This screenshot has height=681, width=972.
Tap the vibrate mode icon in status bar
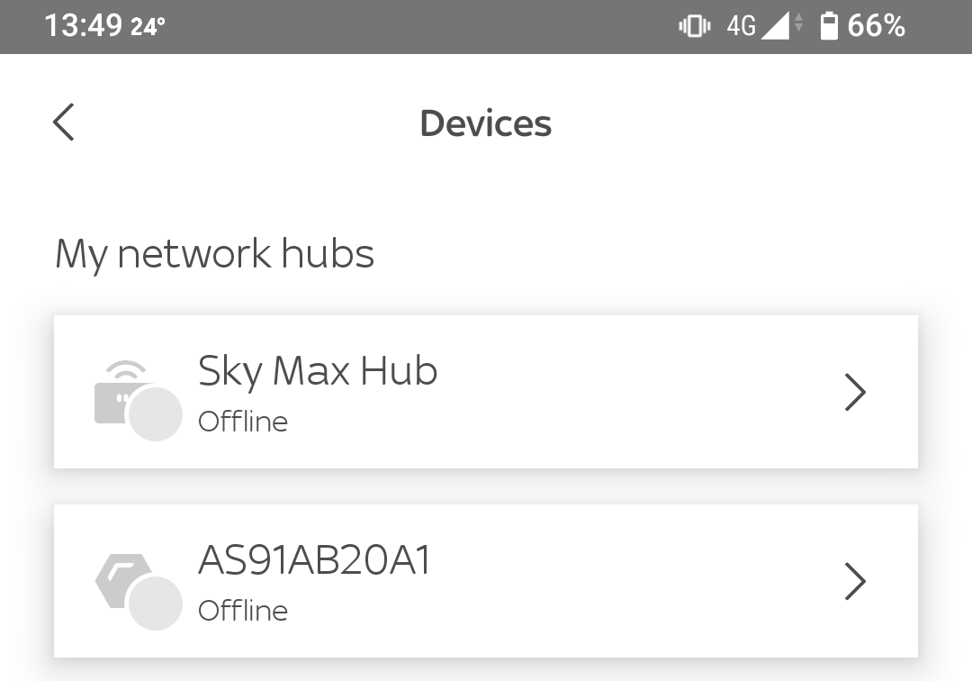[693, 26]
